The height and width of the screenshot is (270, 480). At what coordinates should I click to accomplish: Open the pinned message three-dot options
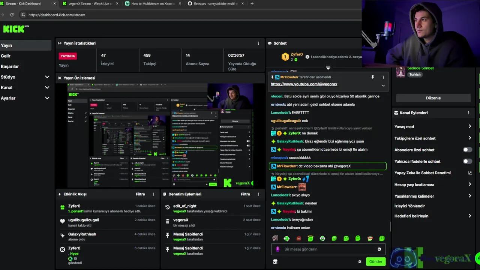(x=383, y=77)
